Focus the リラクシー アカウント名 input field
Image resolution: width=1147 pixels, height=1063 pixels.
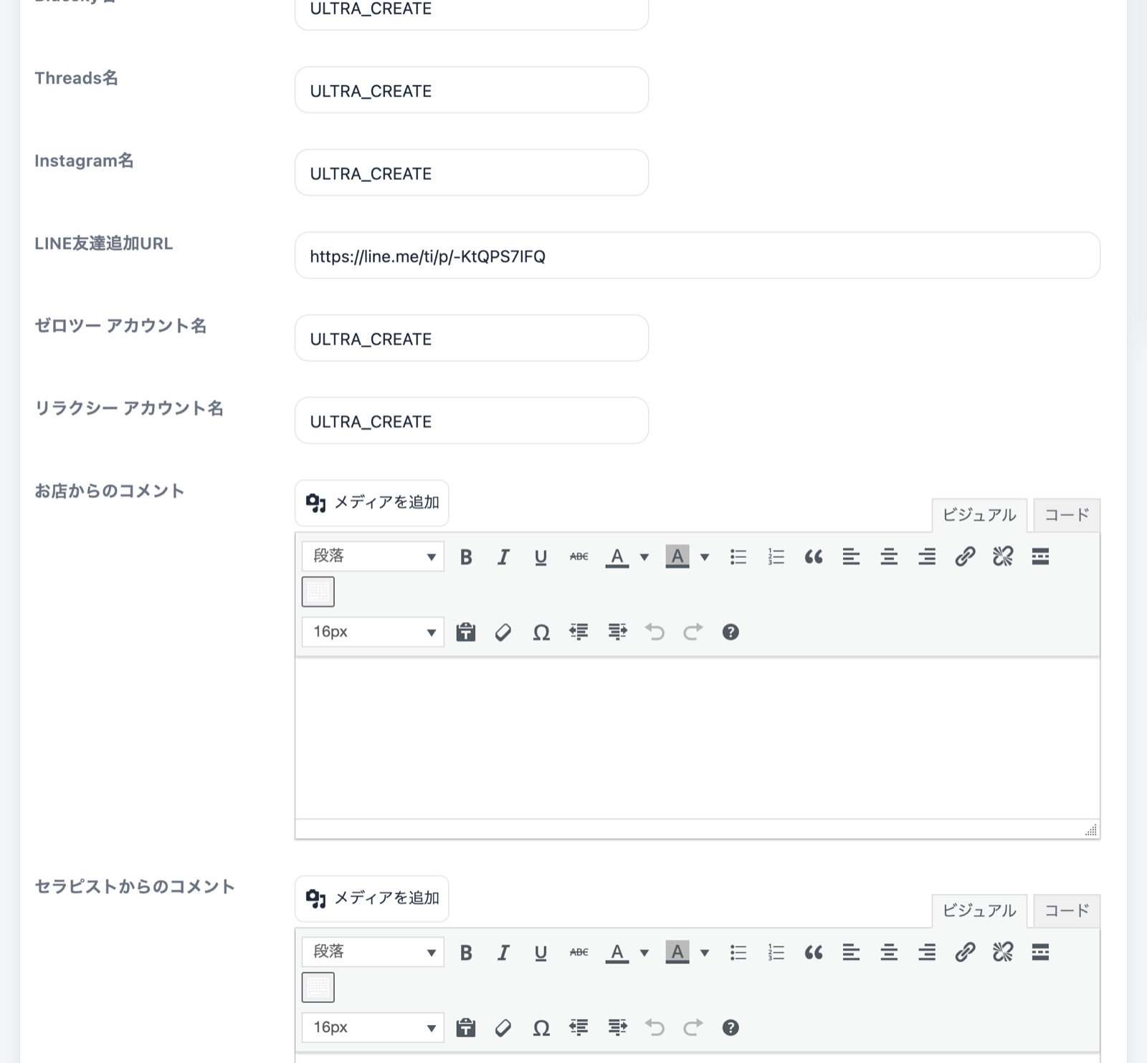pyautogui.click(x=472, y=420)
